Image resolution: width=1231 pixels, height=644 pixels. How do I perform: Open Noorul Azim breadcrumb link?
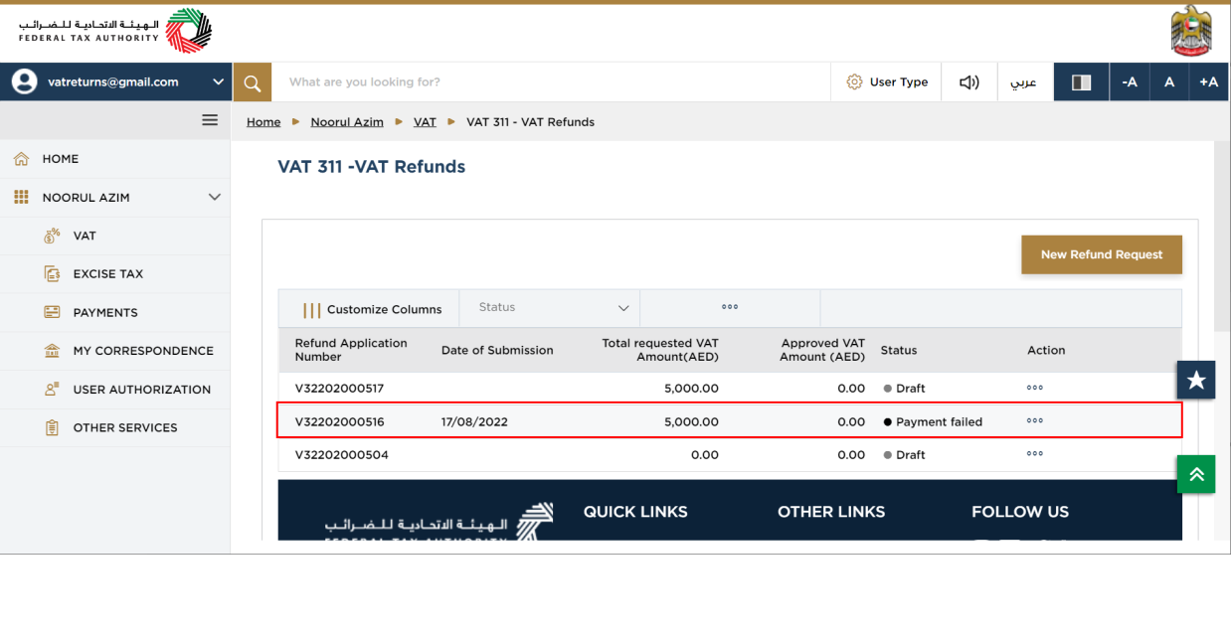(347, 122)
